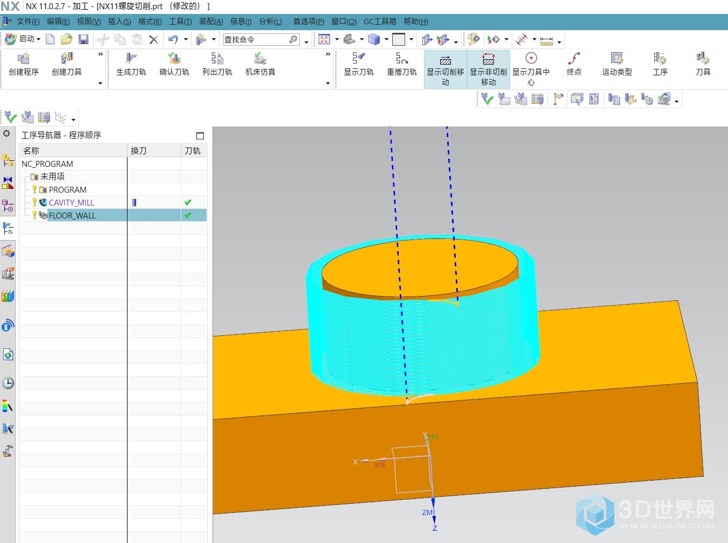The width and height of the screenshot is (728, 543).
Task: Undo the last action
Action: coord(173,39)
